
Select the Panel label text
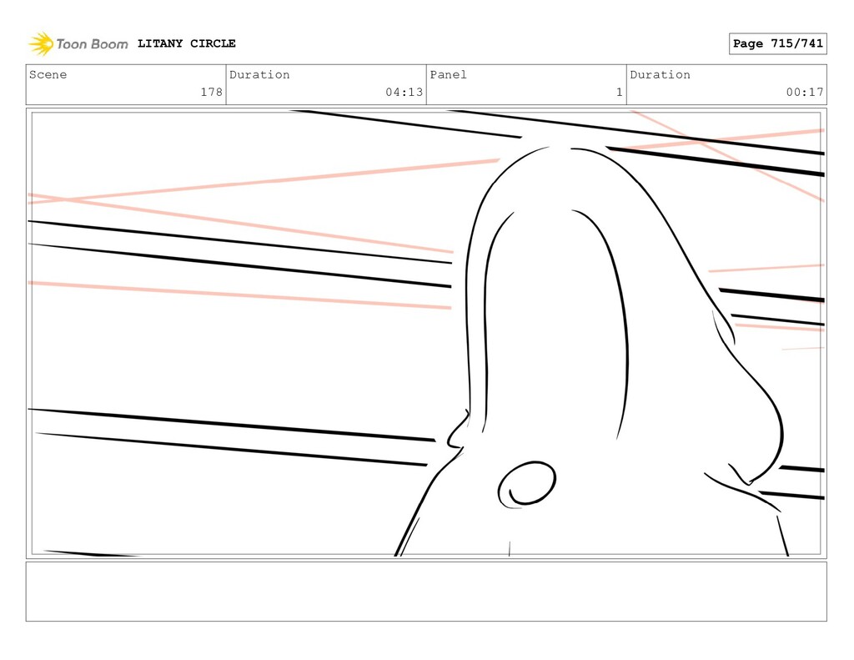coord(448,74)
